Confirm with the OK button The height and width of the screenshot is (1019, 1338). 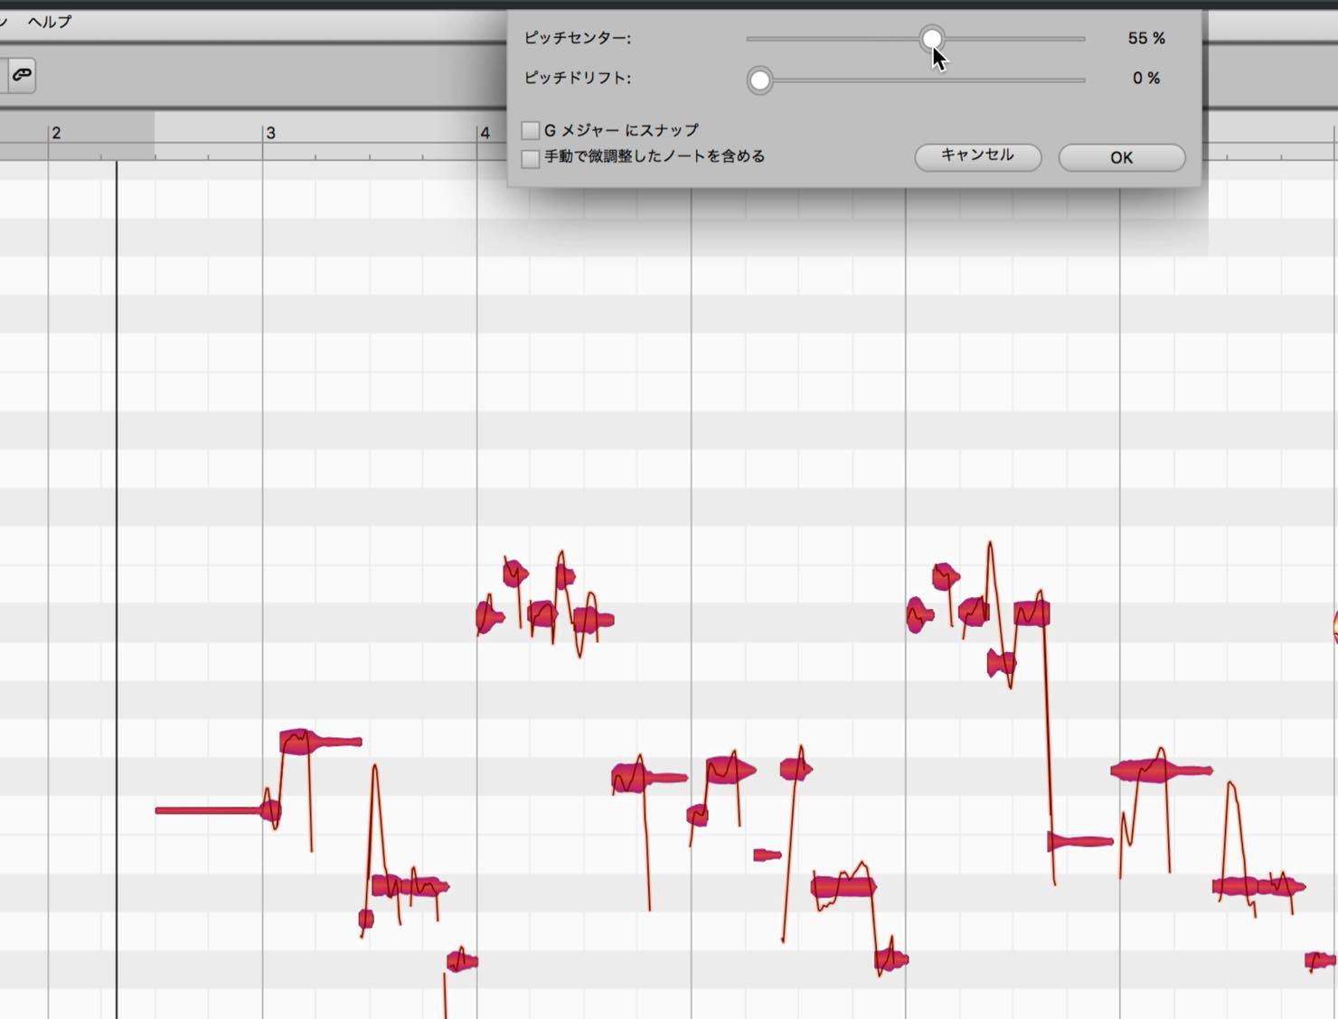coord(1122,157)
